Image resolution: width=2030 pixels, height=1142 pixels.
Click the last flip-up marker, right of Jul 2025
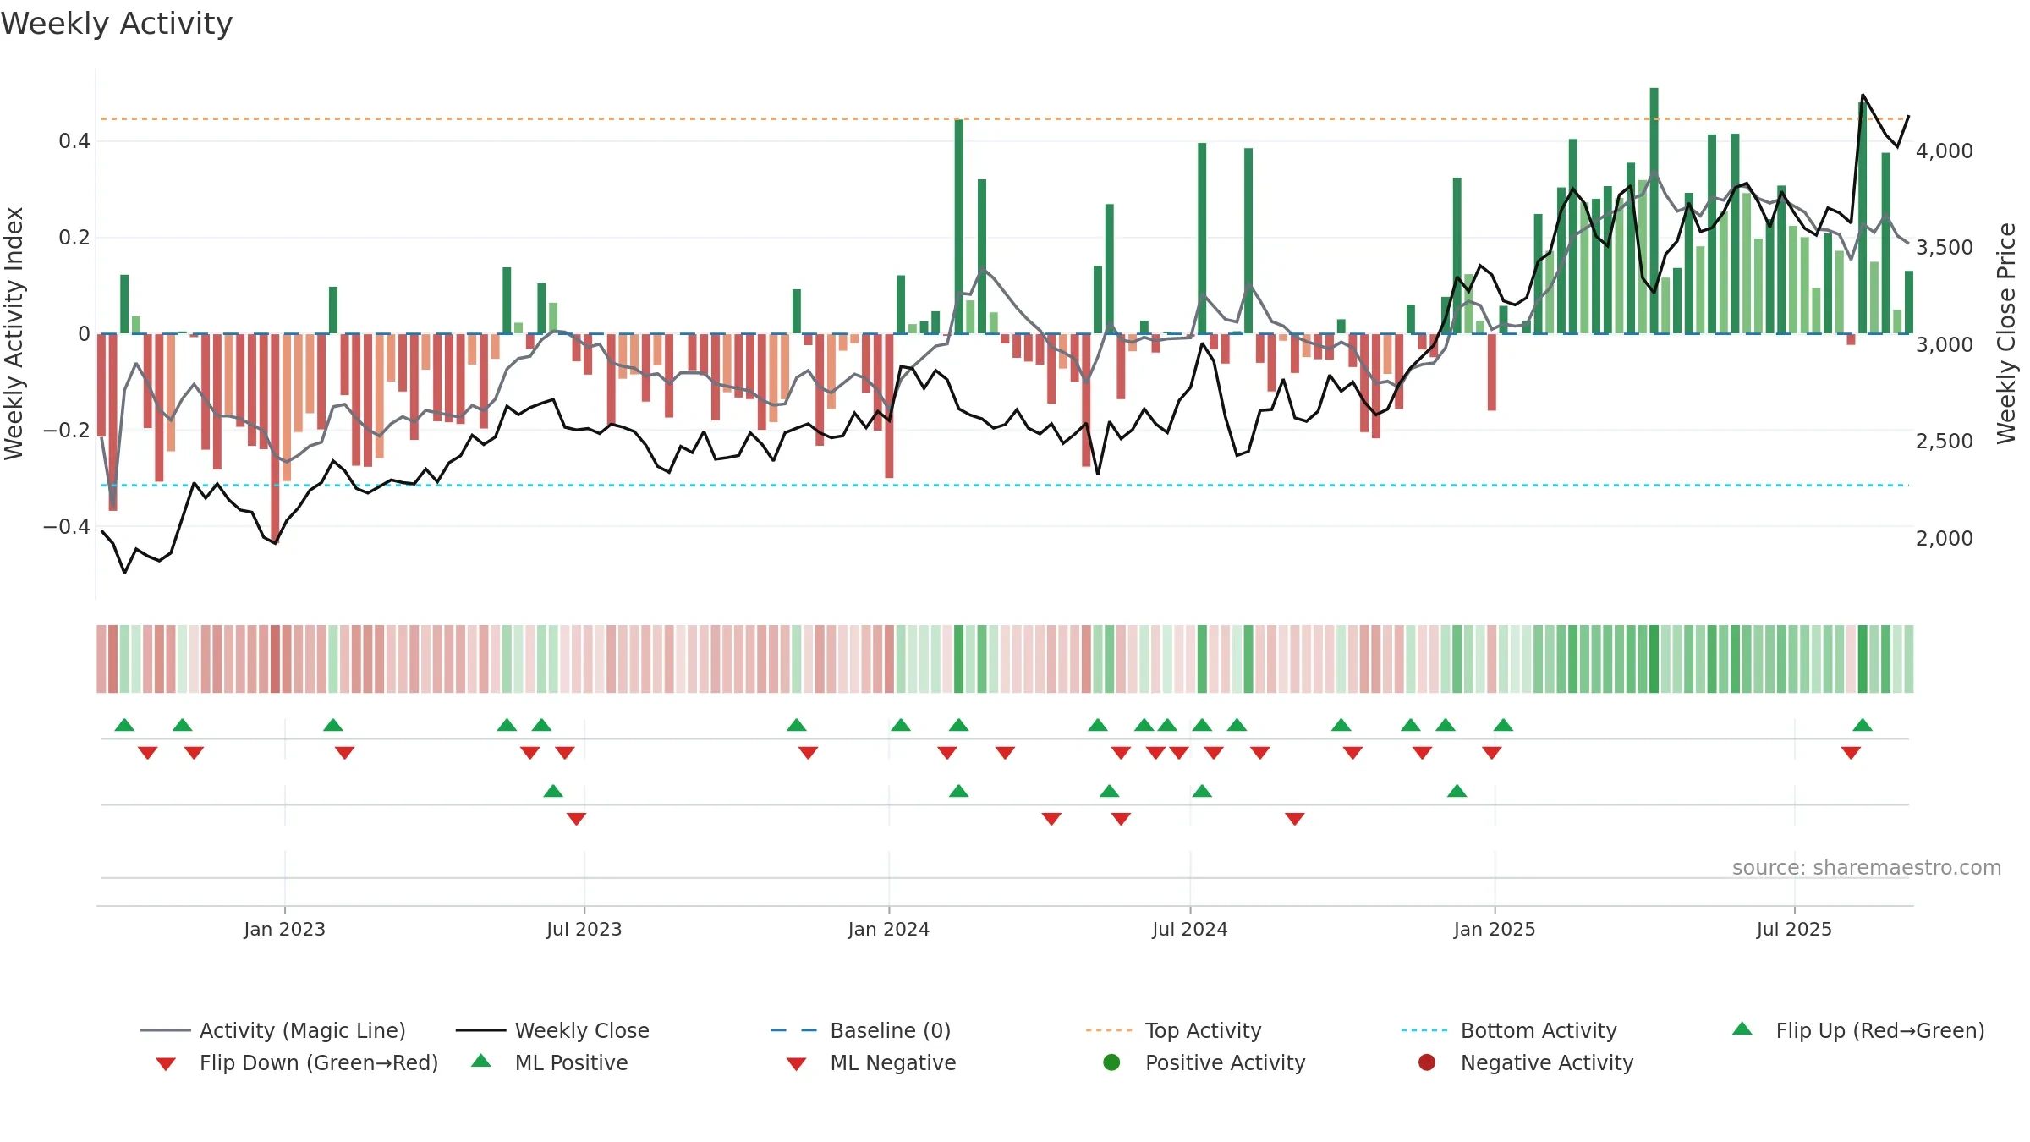(x=1863, y=725)
